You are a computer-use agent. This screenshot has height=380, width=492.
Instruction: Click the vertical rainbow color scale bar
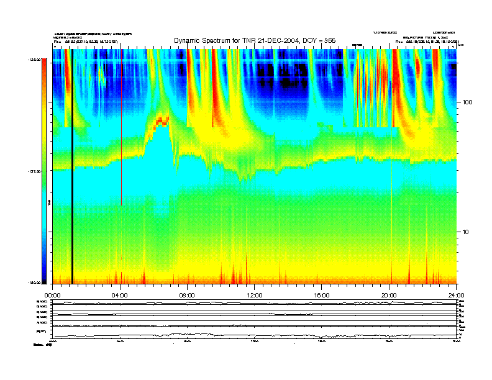[44, 171]
